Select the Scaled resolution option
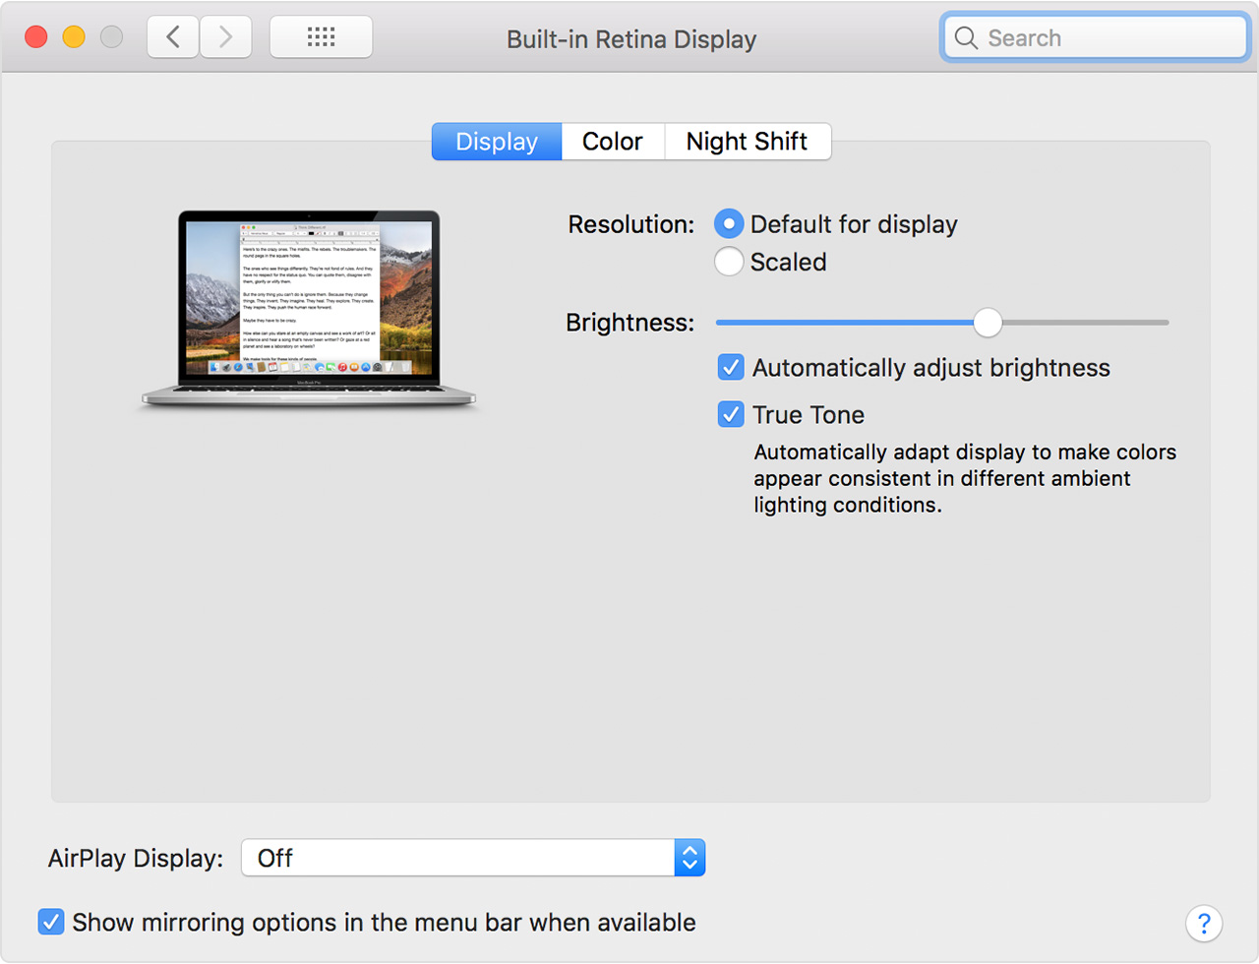The image size is (1259, 964). (x=729, y=262)
